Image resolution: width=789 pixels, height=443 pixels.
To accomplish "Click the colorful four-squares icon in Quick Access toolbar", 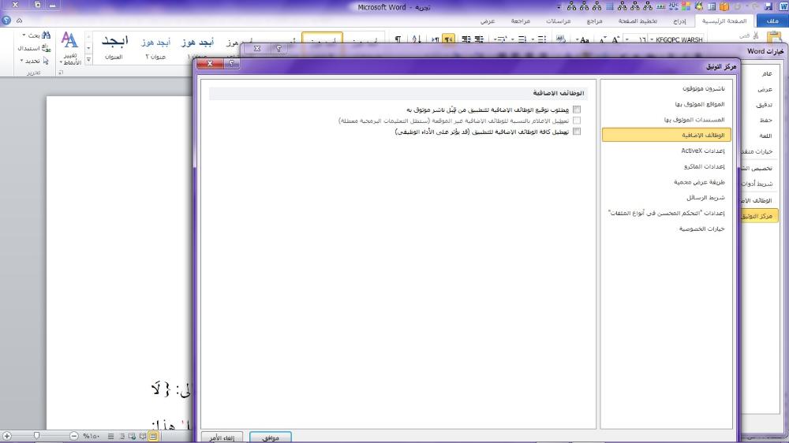I will [x=686, y=6].
